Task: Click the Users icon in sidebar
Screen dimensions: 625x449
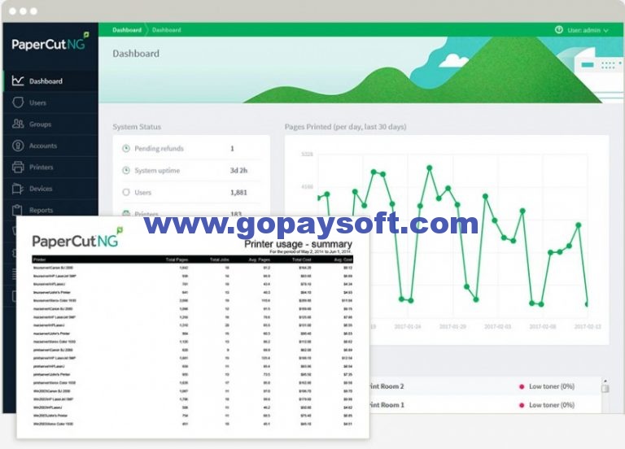Action: point(18,102)
